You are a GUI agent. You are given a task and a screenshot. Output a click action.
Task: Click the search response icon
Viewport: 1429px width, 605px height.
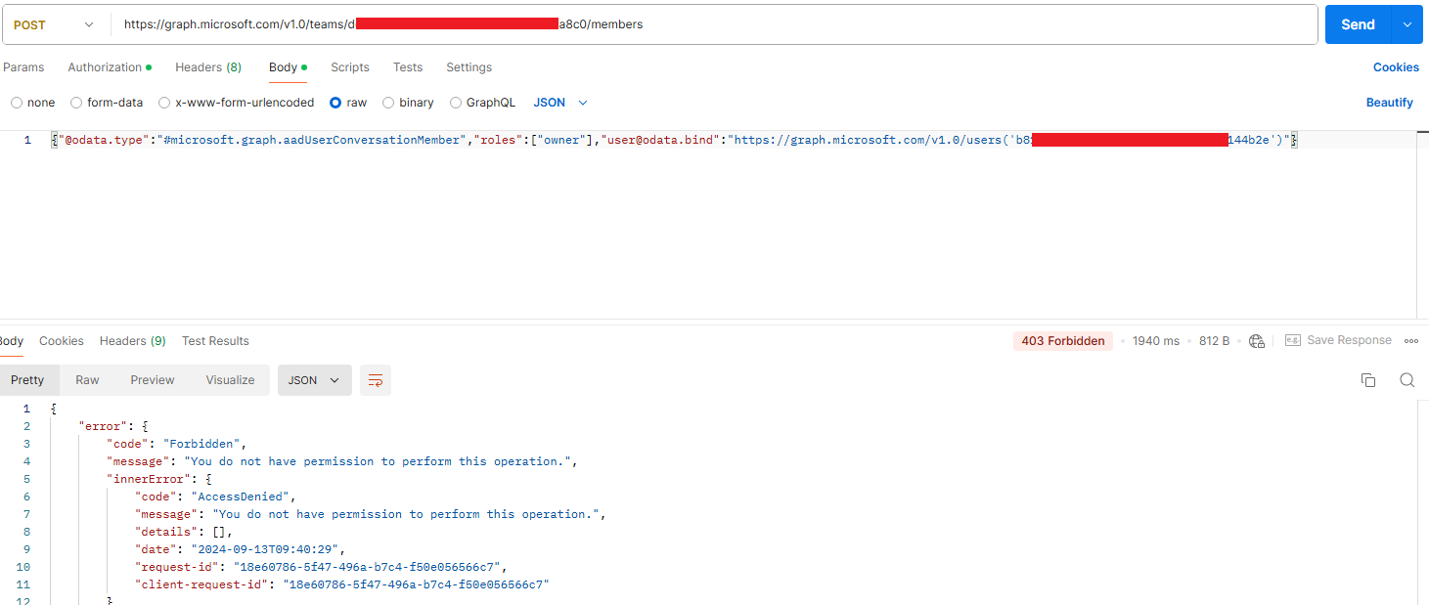pos(1407,380)
